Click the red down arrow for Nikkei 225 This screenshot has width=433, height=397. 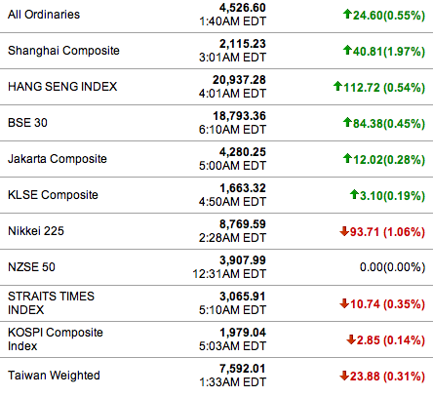pos(344,231)
